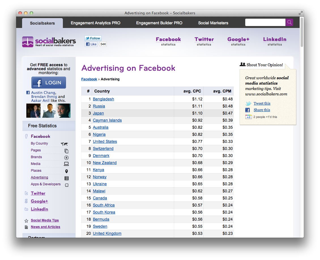The image size is (320, 260).
Task: Open the United States link
Action: pos(105,141)
